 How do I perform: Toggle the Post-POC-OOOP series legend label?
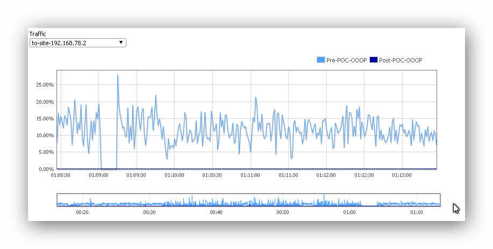401,60
